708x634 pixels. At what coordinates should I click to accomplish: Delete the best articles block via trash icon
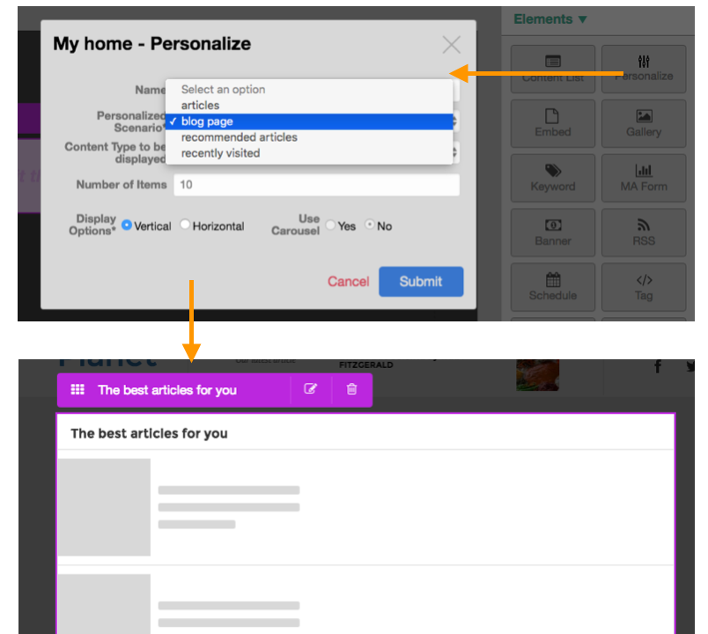(352, 389)
